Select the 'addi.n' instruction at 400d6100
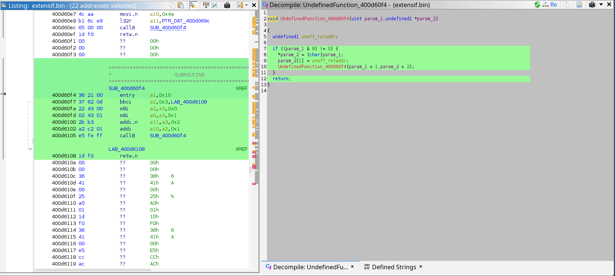Viewport: 615px width, 276px height. (129, 122)
